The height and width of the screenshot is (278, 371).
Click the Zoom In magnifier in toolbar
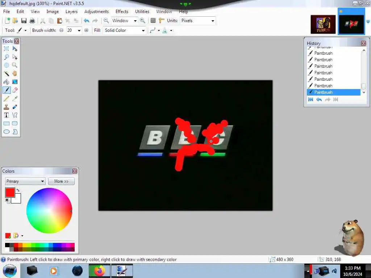142,21
